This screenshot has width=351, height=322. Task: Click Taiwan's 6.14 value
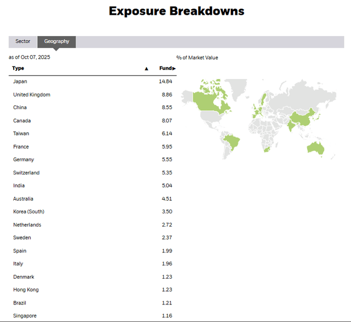167,133
